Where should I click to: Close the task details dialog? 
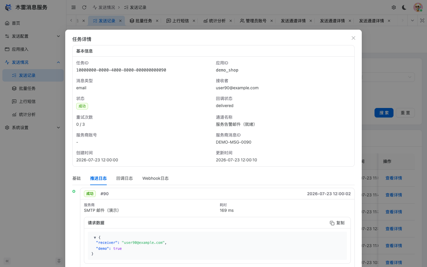[353, 38]
